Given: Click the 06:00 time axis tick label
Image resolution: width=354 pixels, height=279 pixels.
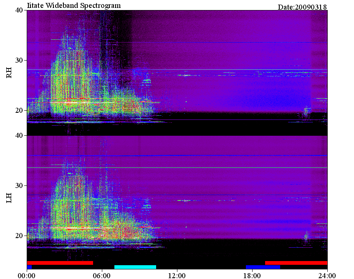Looking at the screenshot, I should point(102,276).
